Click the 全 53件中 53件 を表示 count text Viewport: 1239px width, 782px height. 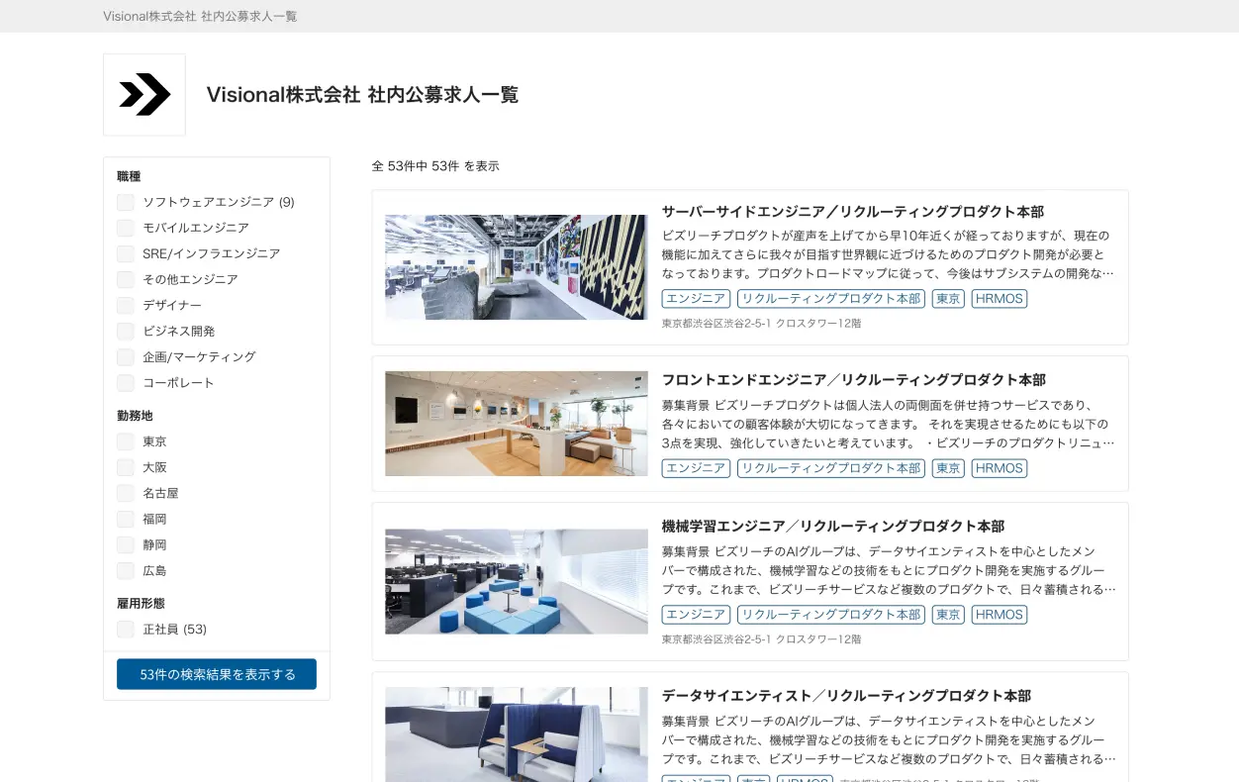tap(435, 166)
